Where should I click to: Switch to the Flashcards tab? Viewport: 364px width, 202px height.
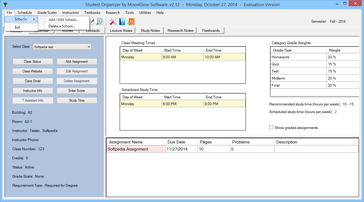click(211, 31)
